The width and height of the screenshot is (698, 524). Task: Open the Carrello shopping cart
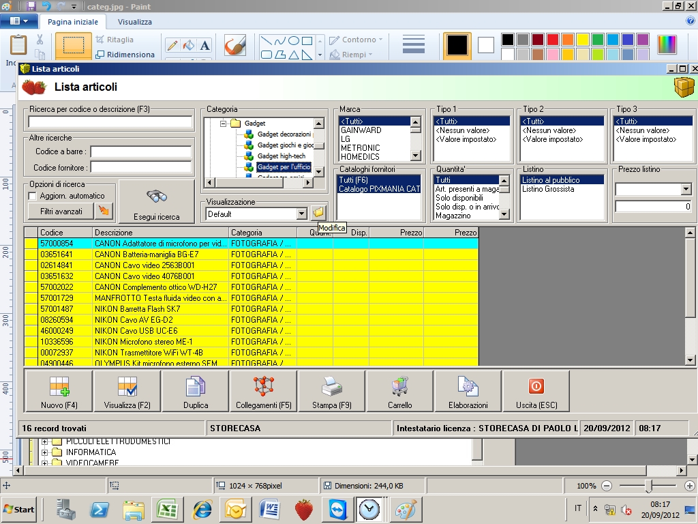pos(399,391)
